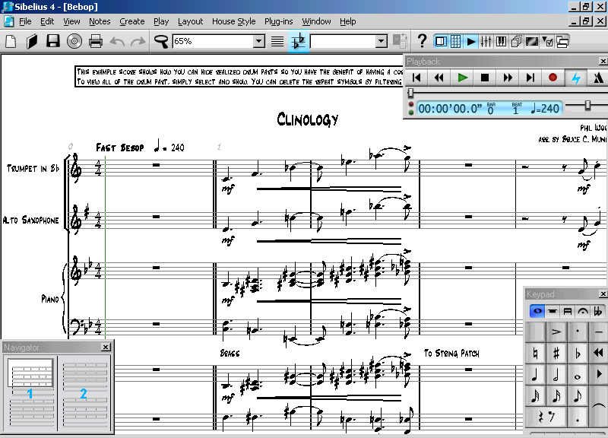
Task: Expand the empty parts dropdown in toolbar
Action: pyautogui.click(x=382, y=41)
